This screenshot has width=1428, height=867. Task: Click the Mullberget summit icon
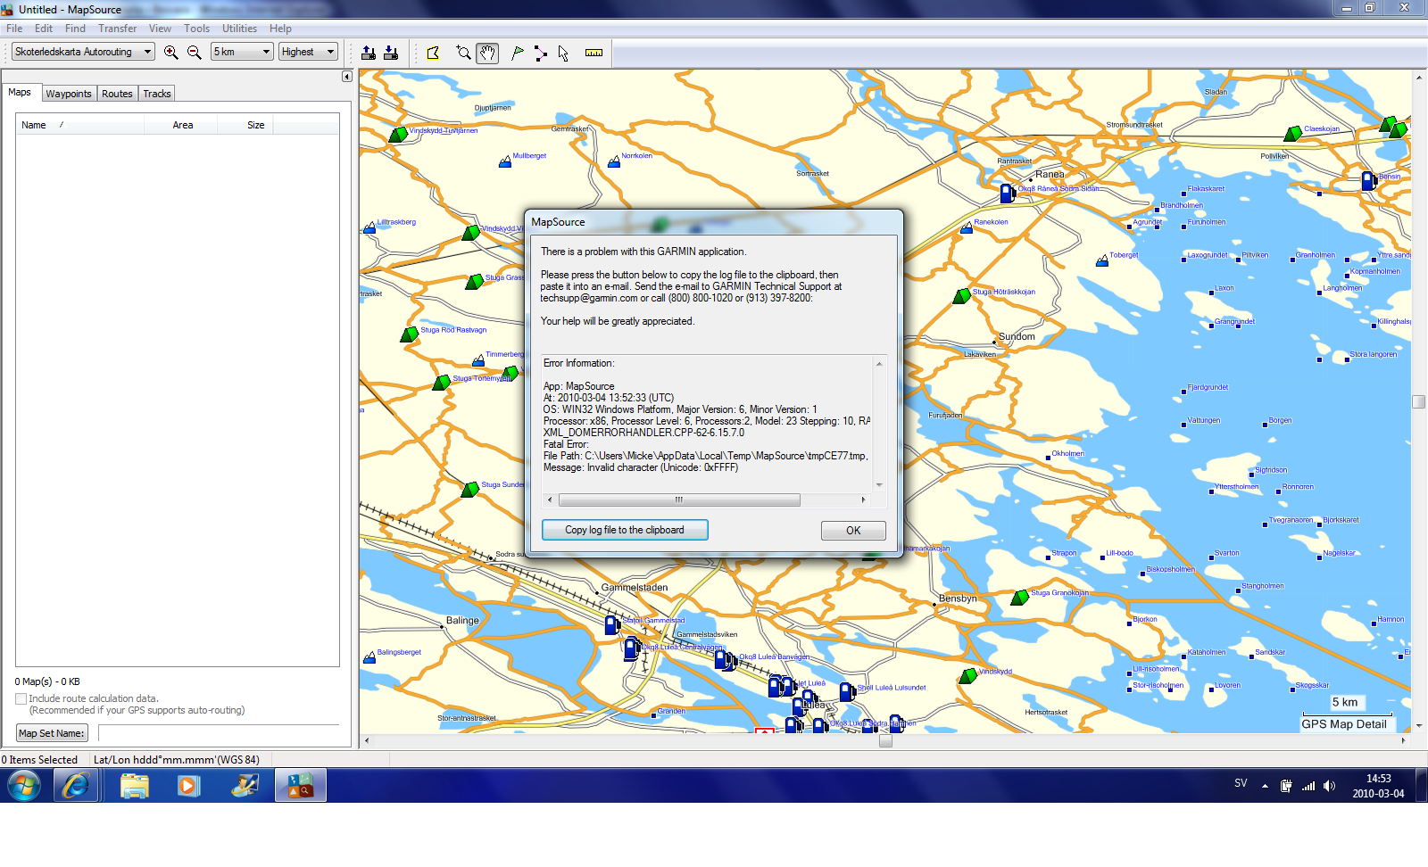[505, 161]
